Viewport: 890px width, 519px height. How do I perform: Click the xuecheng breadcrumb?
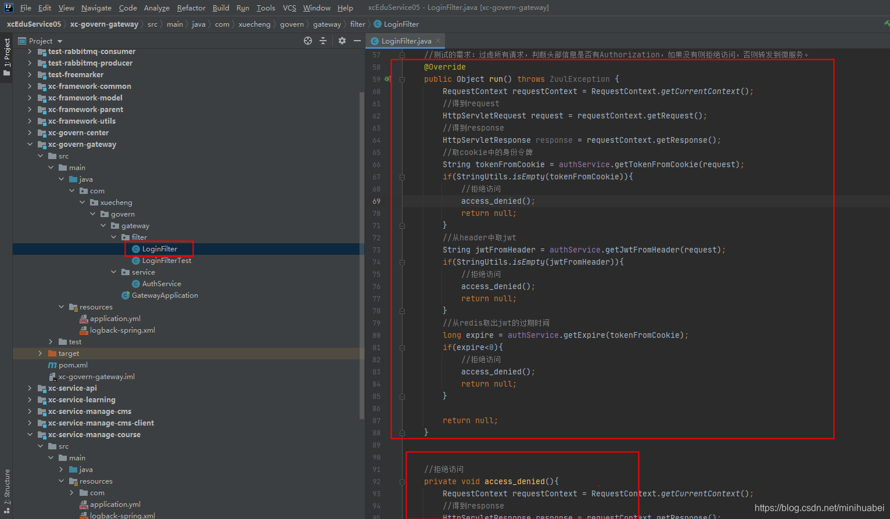[x=254, y=24]
